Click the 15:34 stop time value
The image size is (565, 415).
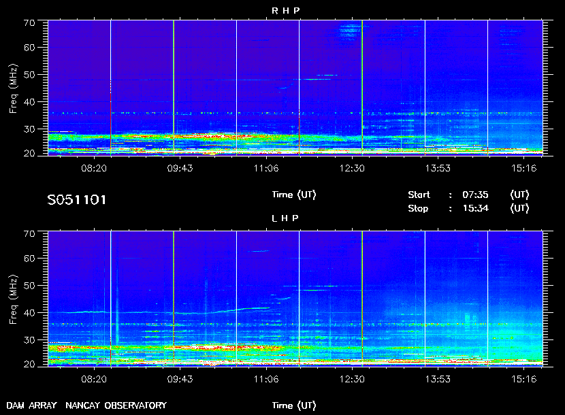point(475,208)
